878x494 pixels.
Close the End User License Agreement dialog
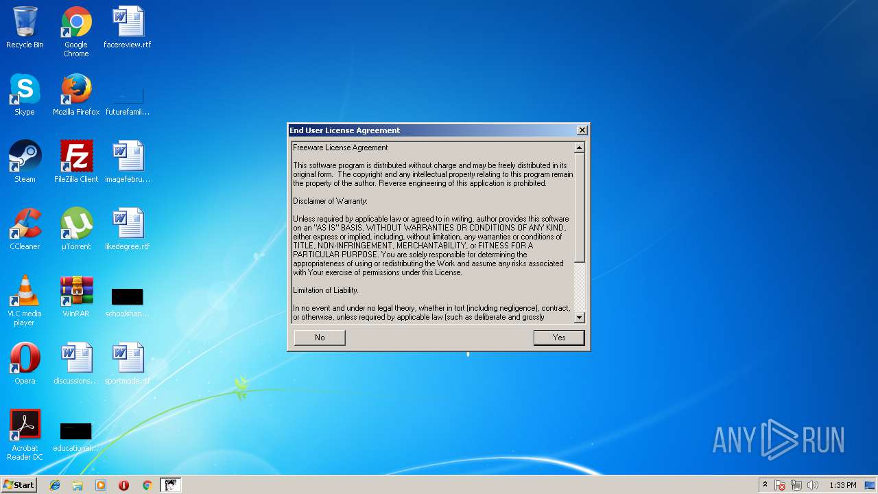pyautogui.click(x=582, y=130)
